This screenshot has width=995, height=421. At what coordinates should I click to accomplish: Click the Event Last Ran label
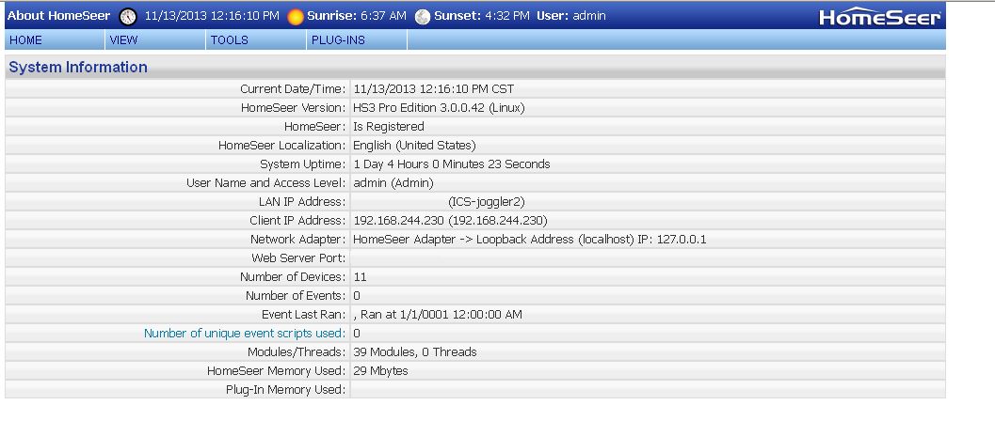click(x=304, y=314)
